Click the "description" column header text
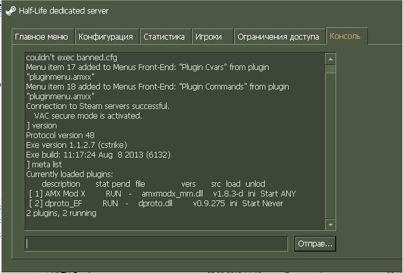The image size is (403, 273). [x=61, y=184]
